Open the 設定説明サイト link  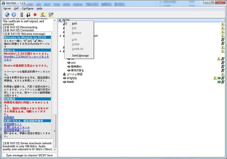pyautogui.click(x=13, y=124)
